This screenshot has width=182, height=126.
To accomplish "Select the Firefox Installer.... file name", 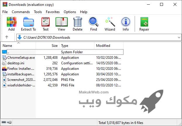I will pos(21,69).
